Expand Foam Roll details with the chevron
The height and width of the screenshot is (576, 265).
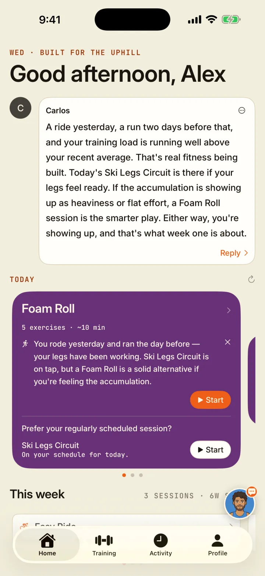click(229, 310)
